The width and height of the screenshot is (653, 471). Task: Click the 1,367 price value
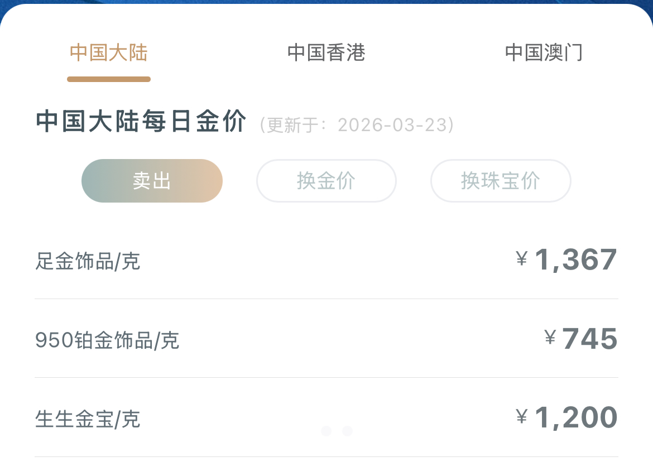click(575, 259)
